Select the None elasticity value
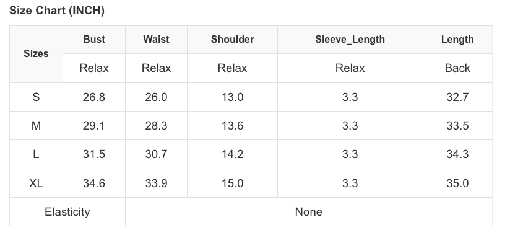Image resolution: width=510 pixels, height=243 pixels. click(x=309, y=212)
